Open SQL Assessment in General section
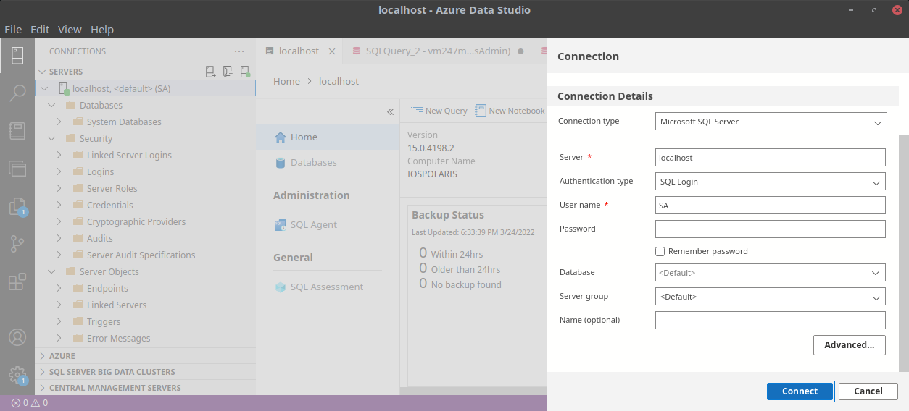 [x=318, y=287]
